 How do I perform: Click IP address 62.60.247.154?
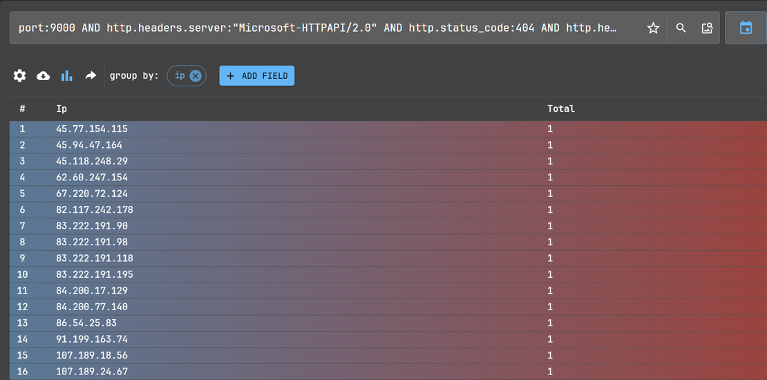[x=92, y=178]
